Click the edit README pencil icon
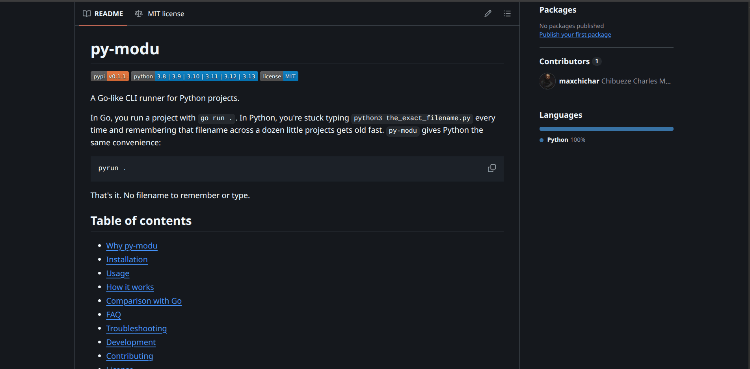Screen dimensions: 750x369 488,13
